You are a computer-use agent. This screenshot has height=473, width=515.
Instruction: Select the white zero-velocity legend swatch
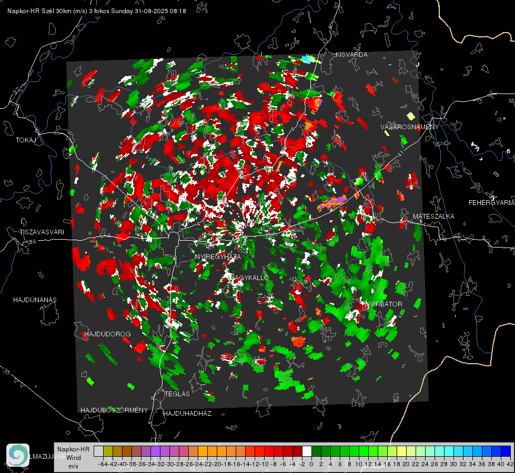pyautogui.click(x=307, y=451)
